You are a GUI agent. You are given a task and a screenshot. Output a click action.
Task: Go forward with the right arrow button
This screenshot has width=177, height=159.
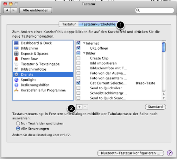(x=13, y=10)
